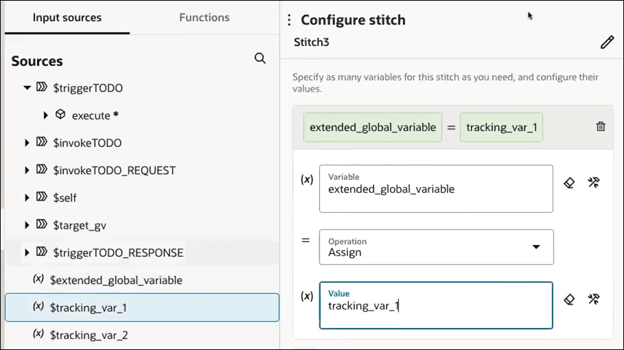
Task: Click the pencil edit icon for Stitch3
Action: coord(607,43)
